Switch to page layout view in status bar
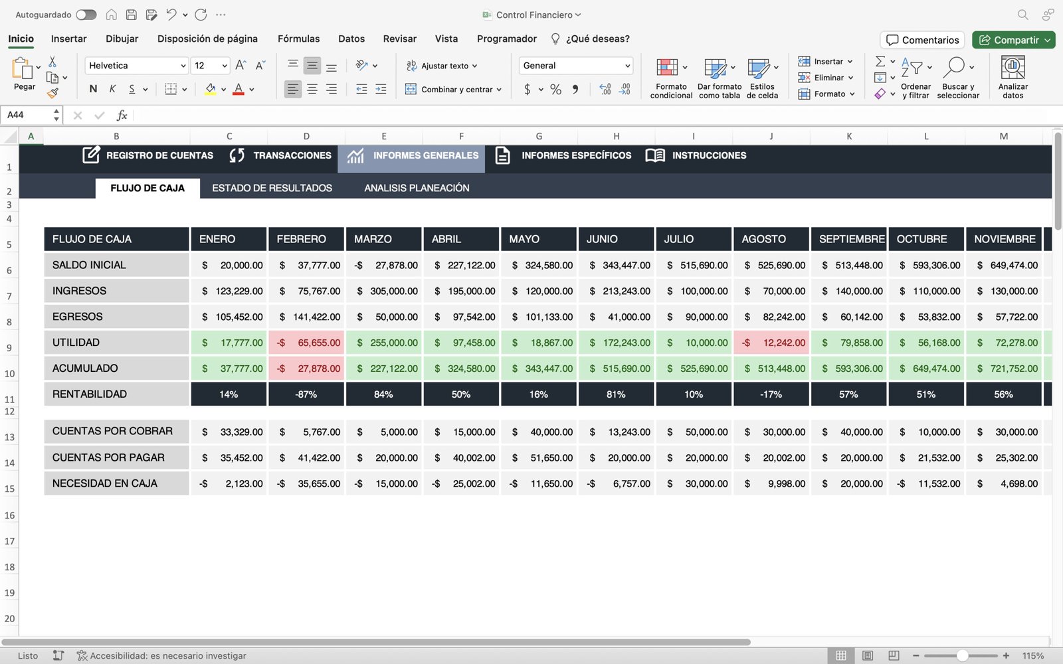Viewport: 1063px width, 664px height. click(x=867, y=655)
